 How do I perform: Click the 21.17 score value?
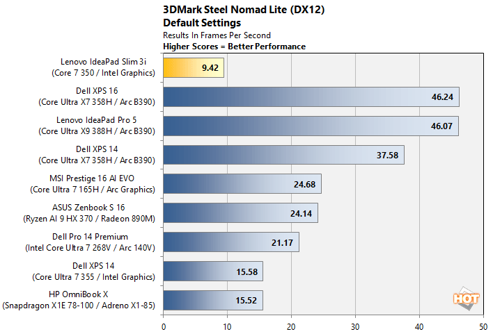[x=282, y=243]
